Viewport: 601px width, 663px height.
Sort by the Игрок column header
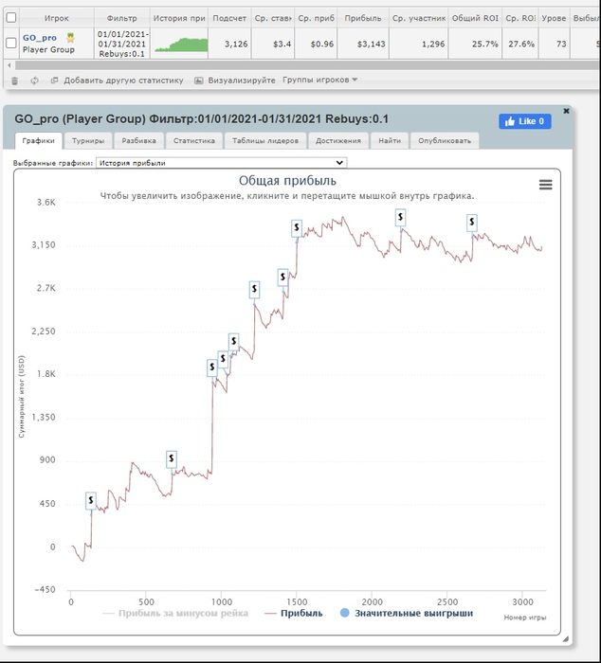(56, 18)
